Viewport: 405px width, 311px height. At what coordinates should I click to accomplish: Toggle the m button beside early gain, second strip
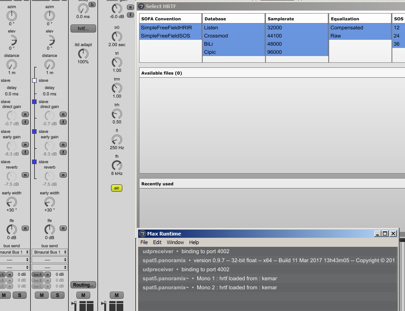tap(63, 145)
